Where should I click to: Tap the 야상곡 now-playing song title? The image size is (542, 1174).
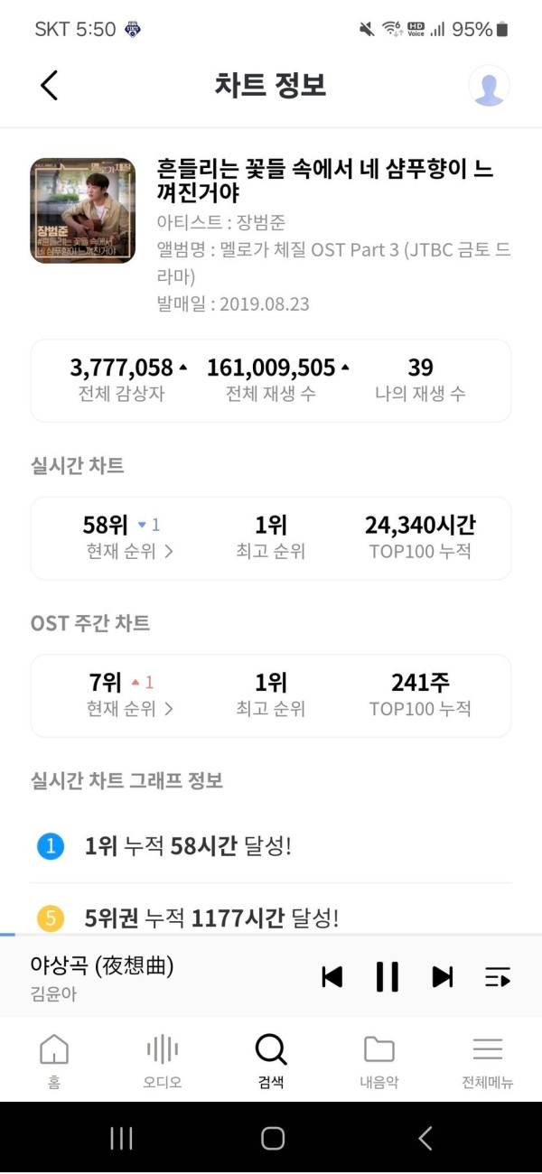101,965
